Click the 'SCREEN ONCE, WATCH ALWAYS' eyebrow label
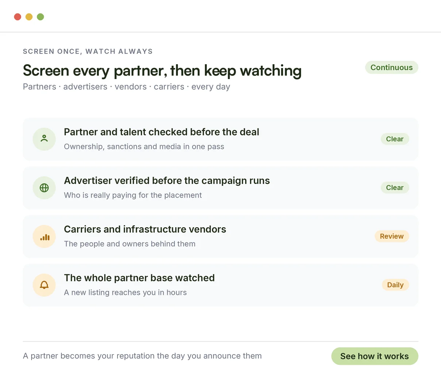The width and height of the screenshot is (441, 380). [88, 51]
